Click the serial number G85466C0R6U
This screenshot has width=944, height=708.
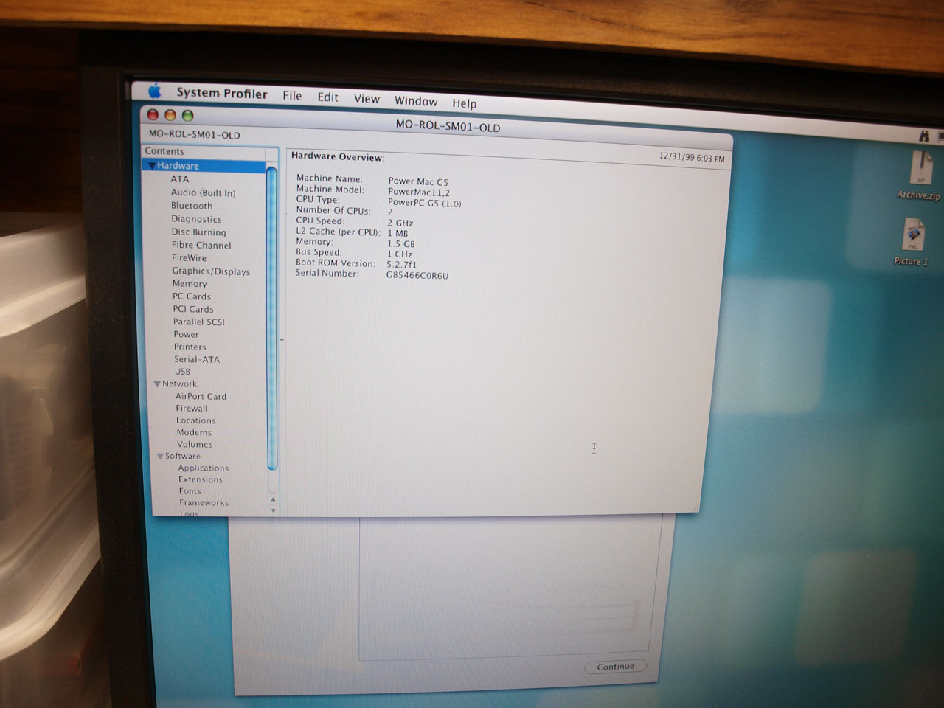coord(417,276)
